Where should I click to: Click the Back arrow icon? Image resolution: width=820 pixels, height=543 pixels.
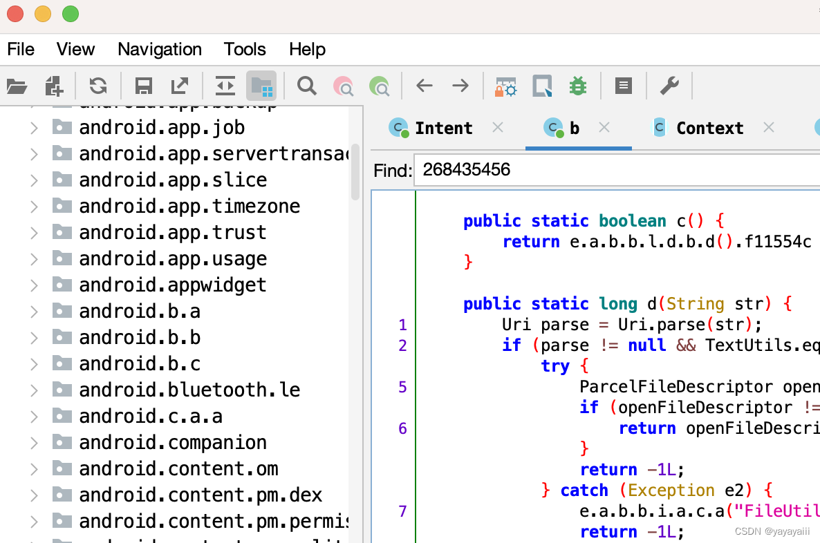424,85
